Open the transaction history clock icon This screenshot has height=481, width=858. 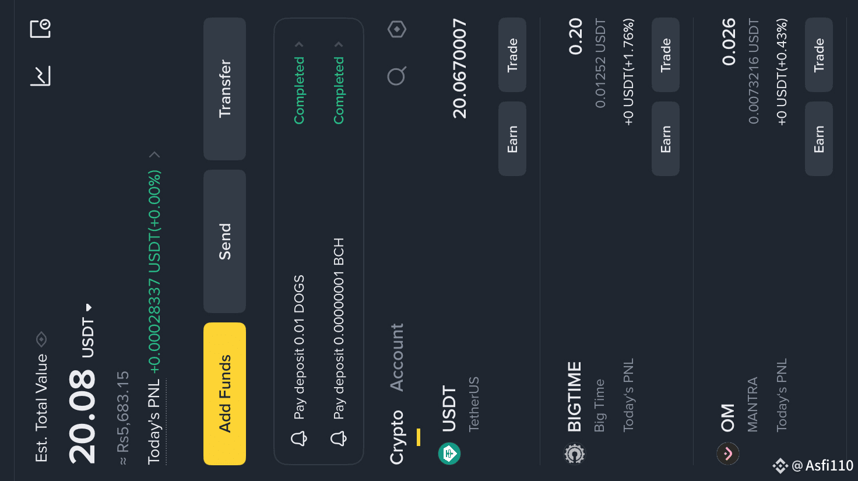[x=40, y=28]
